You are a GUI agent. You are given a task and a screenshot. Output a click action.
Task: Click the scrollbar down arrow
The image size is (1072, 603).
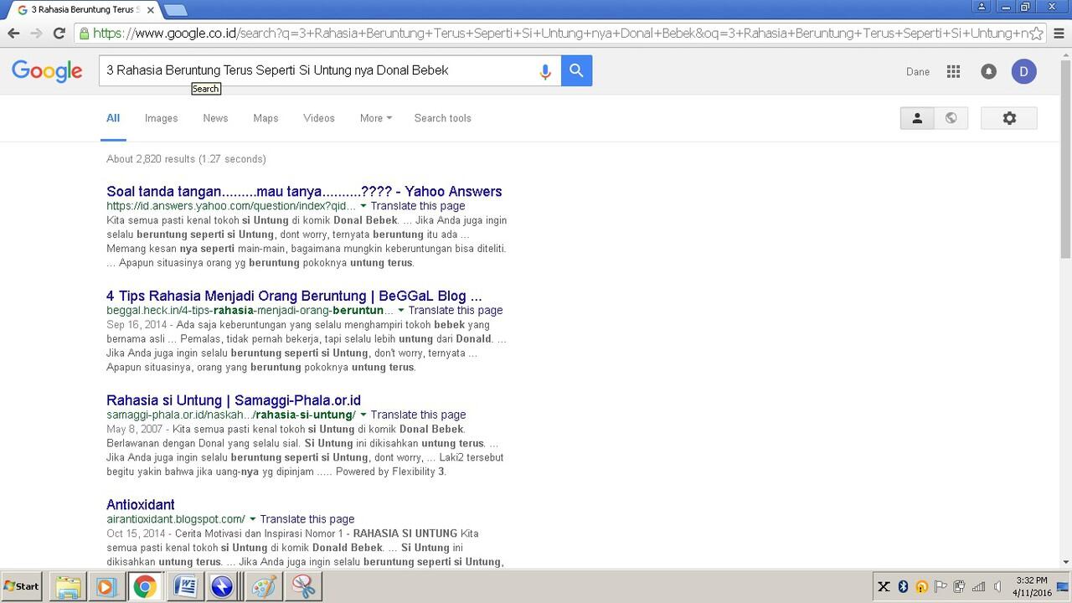coord(1065,562)
